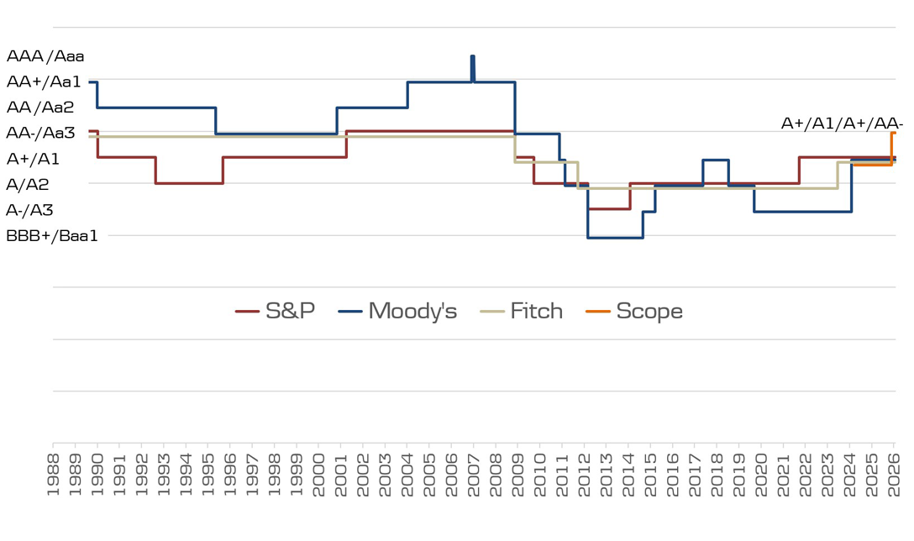Select the A-/A3 rating label
The image size is (914, 541).
(31, 210)
